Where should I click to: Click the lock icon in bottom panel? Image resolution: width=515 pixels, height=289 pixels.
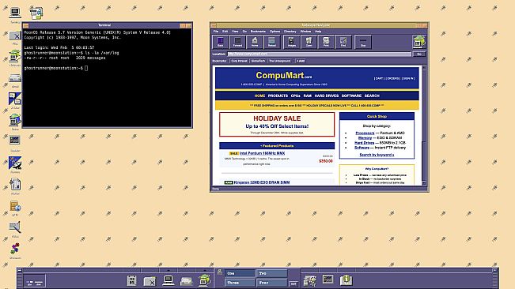(220, 272)
